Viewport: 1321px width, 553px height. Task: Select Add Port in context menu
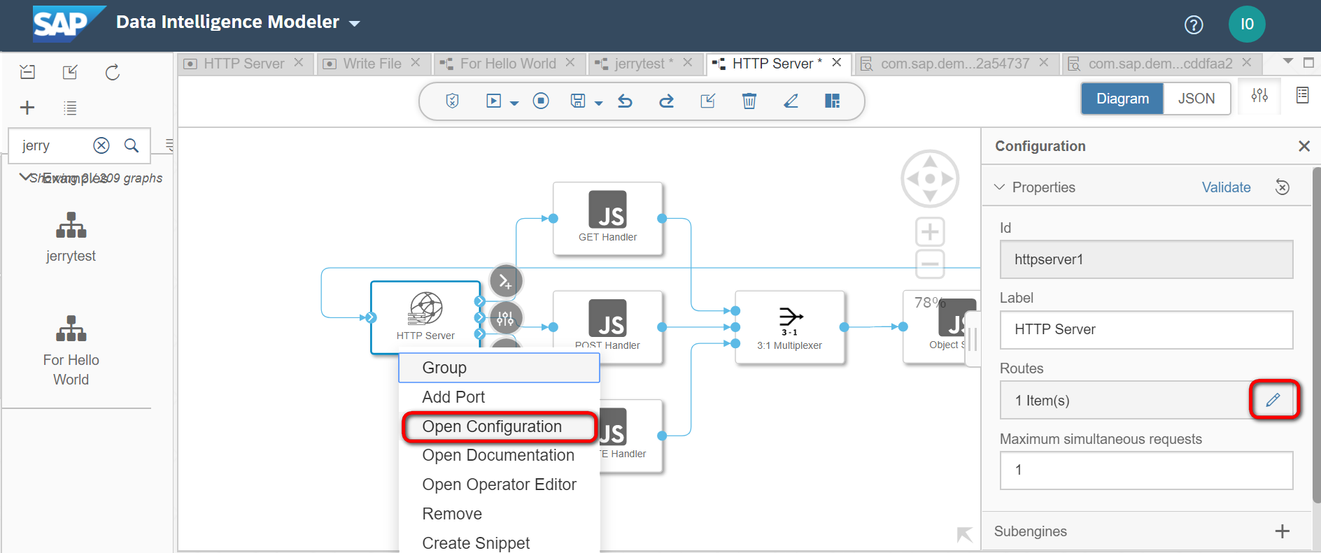coord(499,397)
